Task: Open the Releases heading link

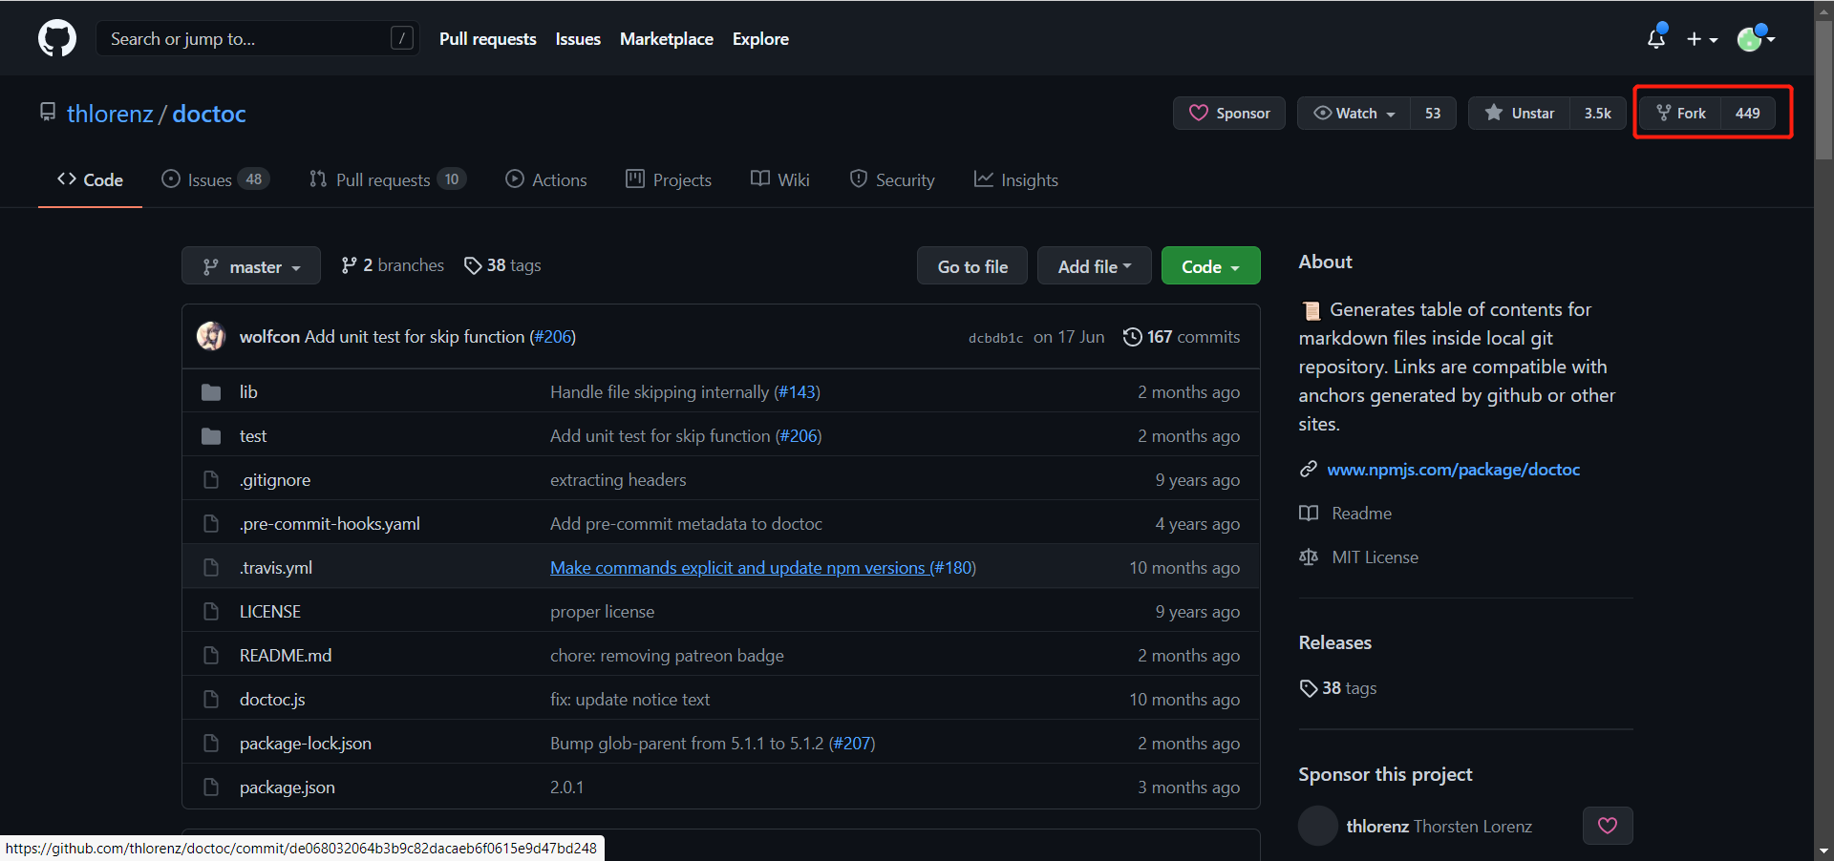Action: [x=1334, y=642]
